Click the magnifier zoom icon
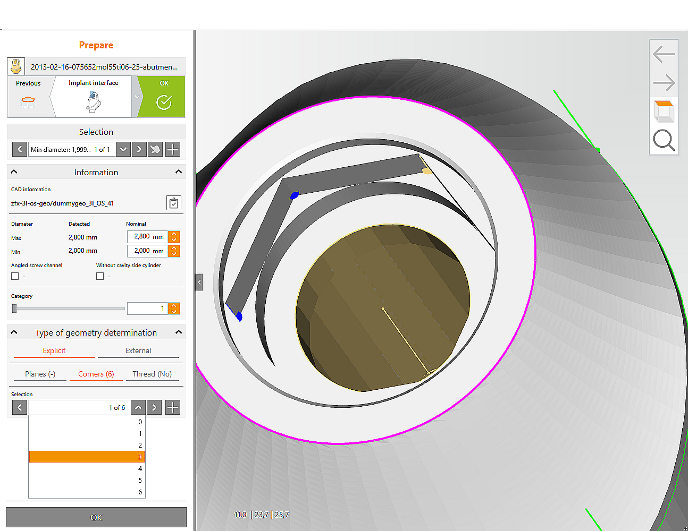Screen dimensions: 688x531 pyautogui.click(x=664, y=140)
